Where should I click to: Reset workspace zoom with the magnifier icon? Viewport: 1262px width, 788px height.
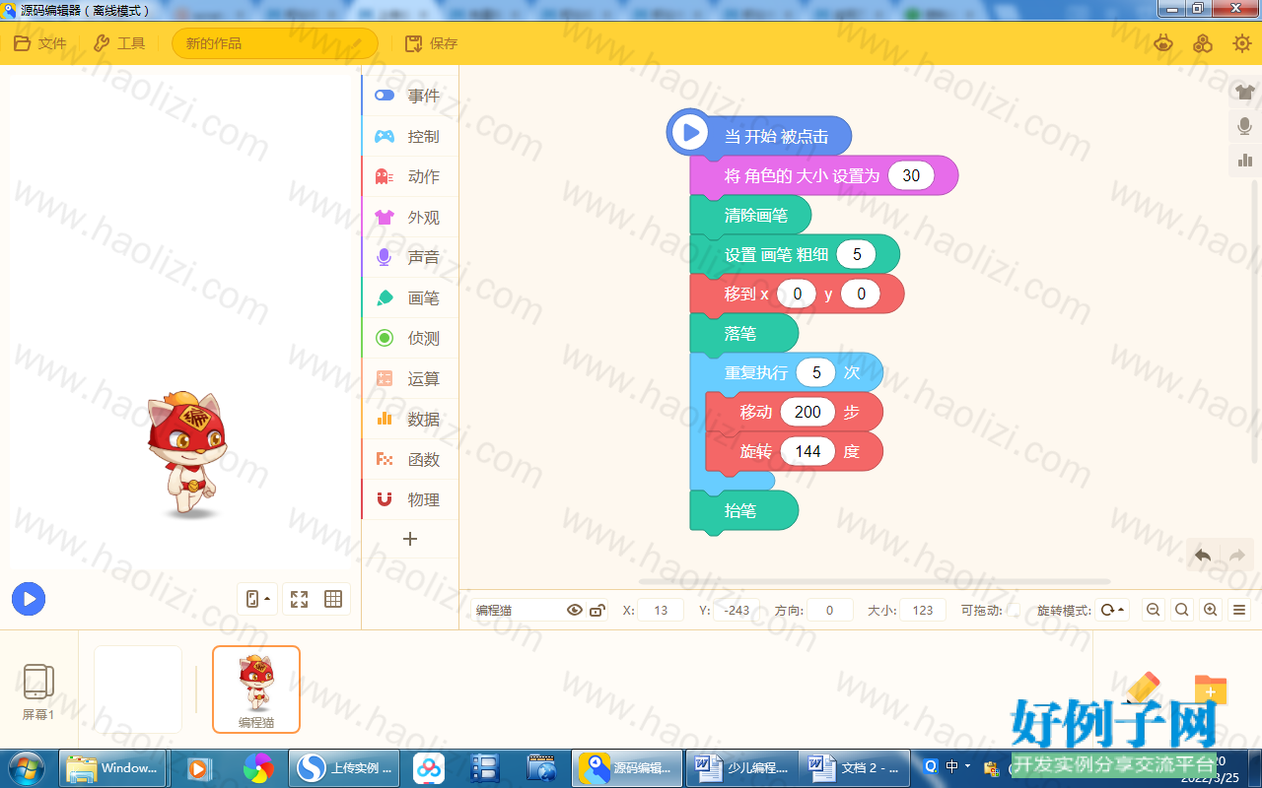click(1182, 610)
